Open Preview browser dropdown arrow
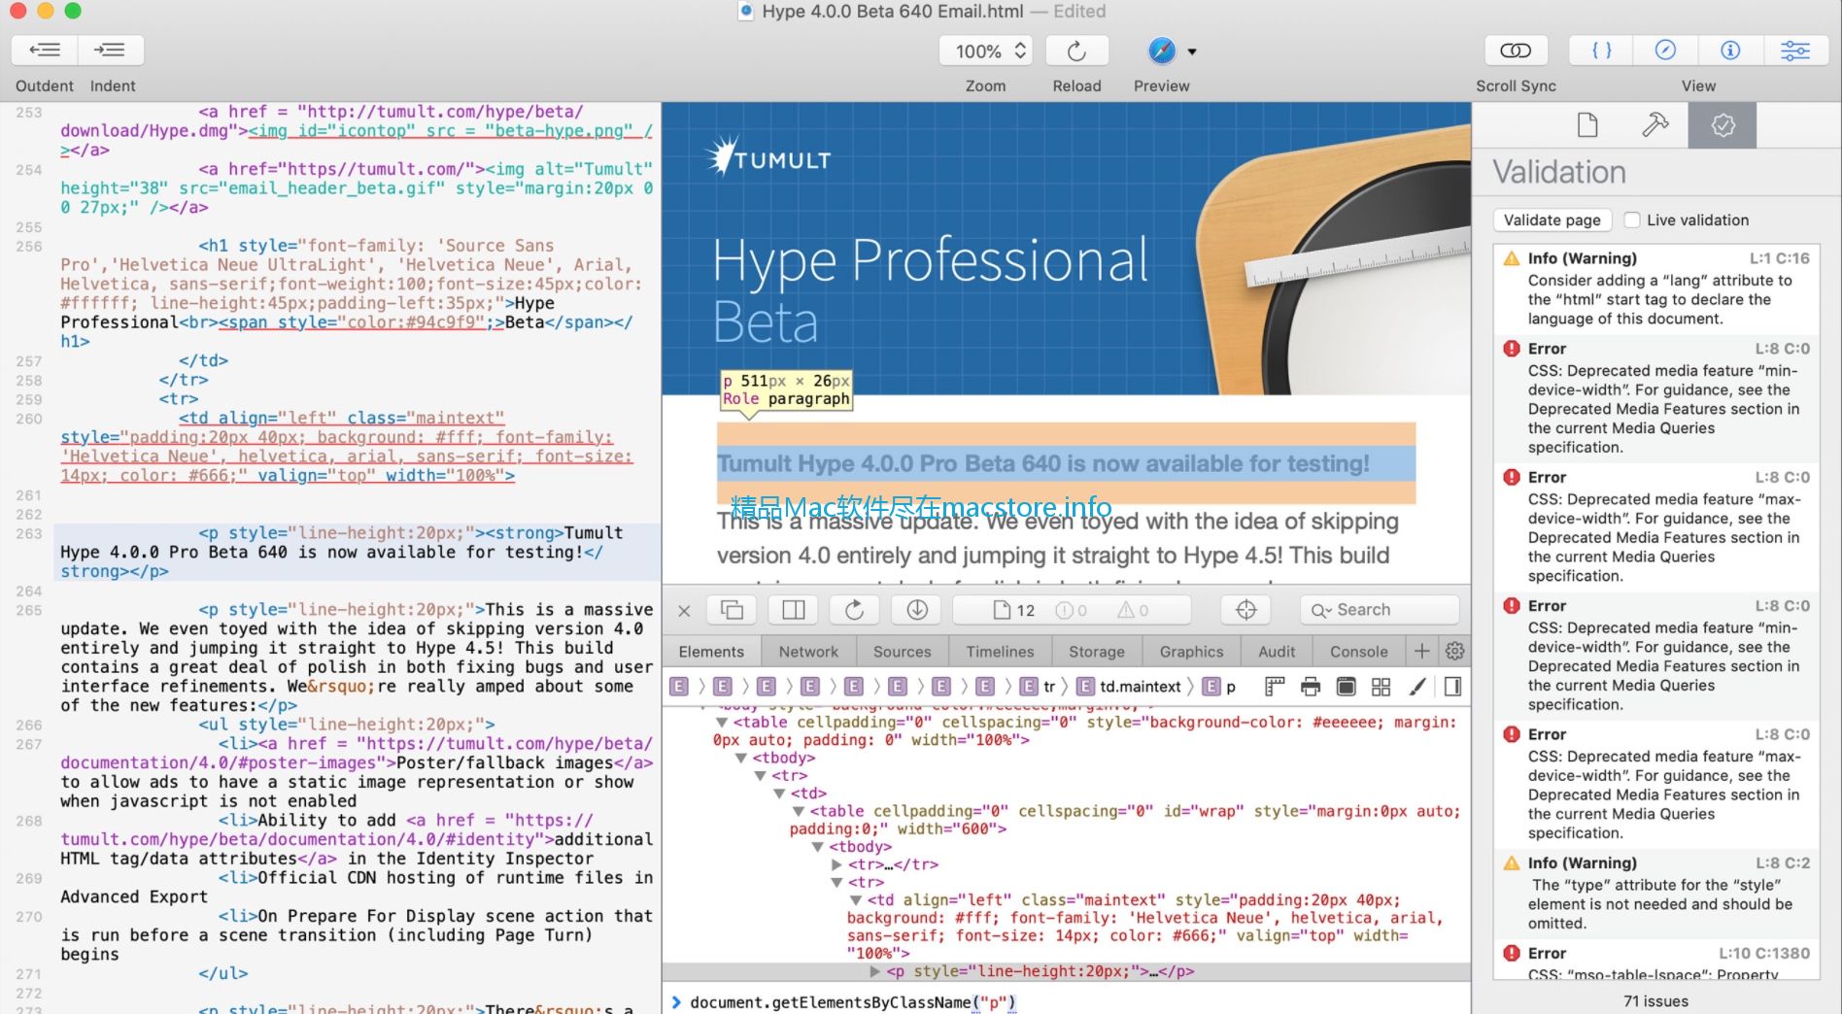This screenshot has width=1842, height=1014. (x=1192, y=51)
